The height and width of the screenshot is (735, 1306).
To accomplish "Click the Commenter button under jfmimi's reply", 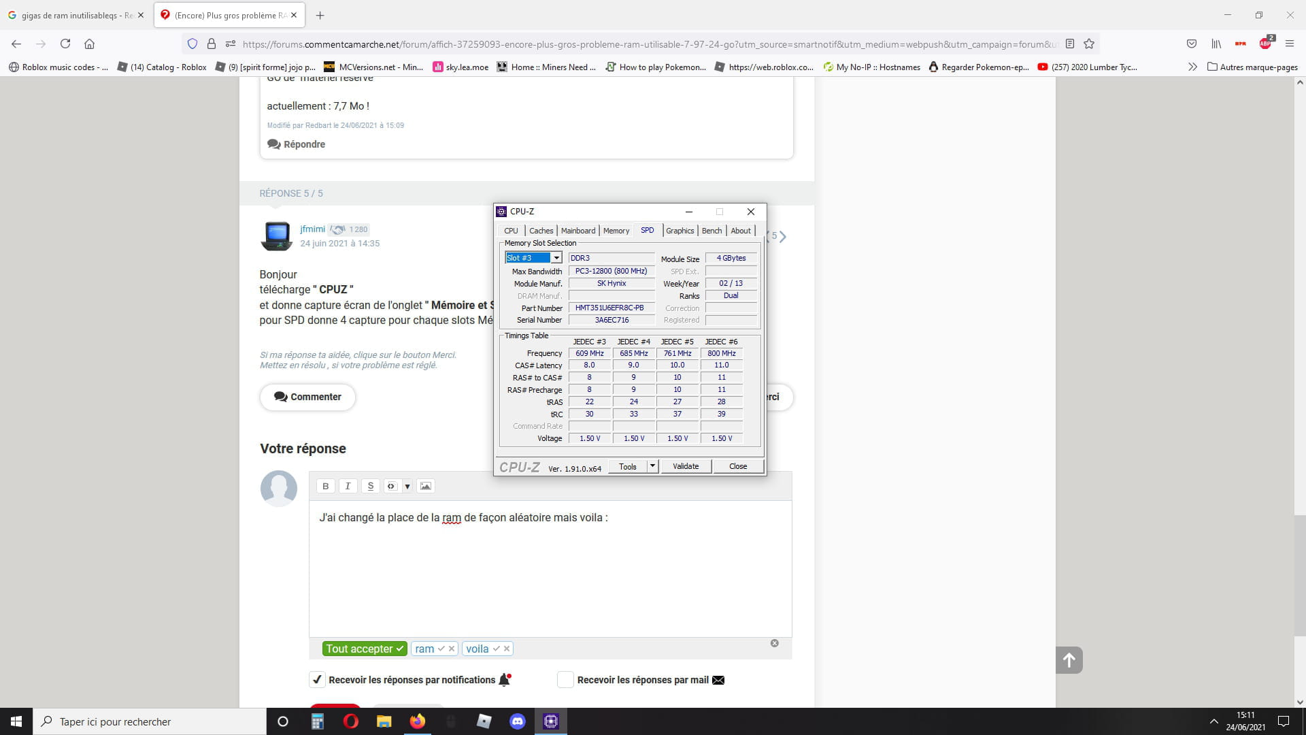I will 307,397.
